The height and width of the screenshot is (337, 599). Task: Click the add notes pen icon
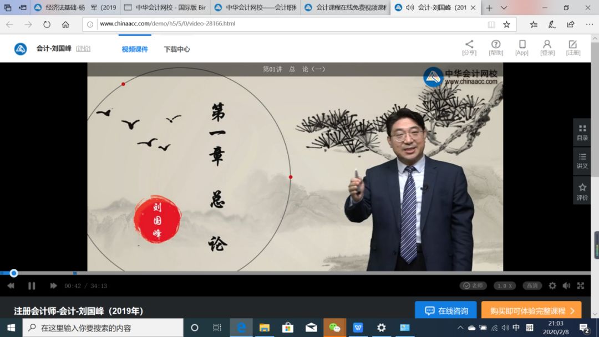pyautogui.click(x=552, y=24)
